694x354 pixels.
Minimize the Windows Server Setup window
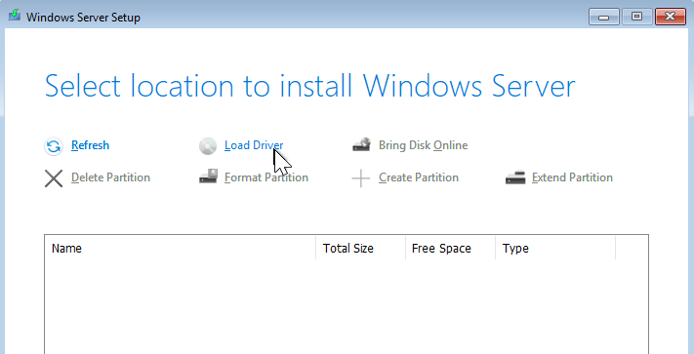(x=603, y=18)
